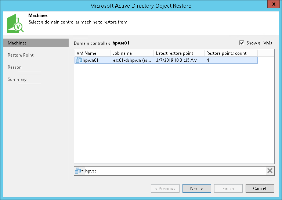Click the Previous button
Screen dimensions: 282x200
(165, 189)
